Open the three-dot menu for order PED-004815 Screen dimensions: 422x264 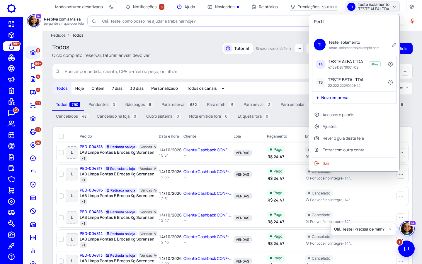click(401, 218)
